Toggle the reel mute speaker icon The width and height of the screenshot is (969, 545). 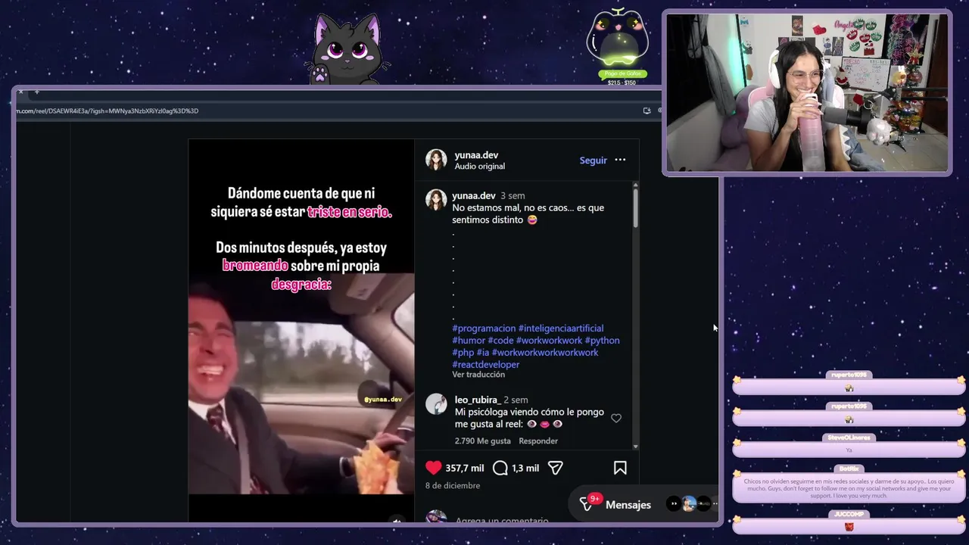397,520
